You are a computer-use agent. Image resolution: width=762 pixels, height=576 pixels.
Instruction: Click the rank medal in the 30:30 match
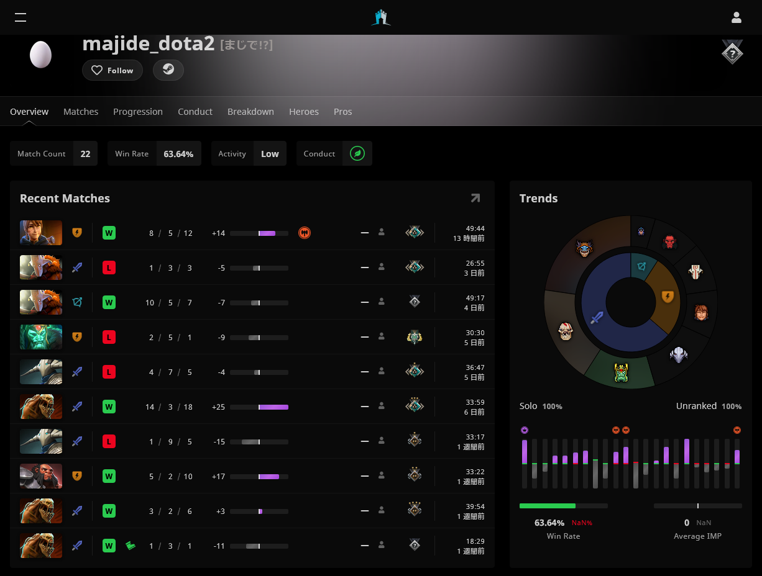(415, 337)
